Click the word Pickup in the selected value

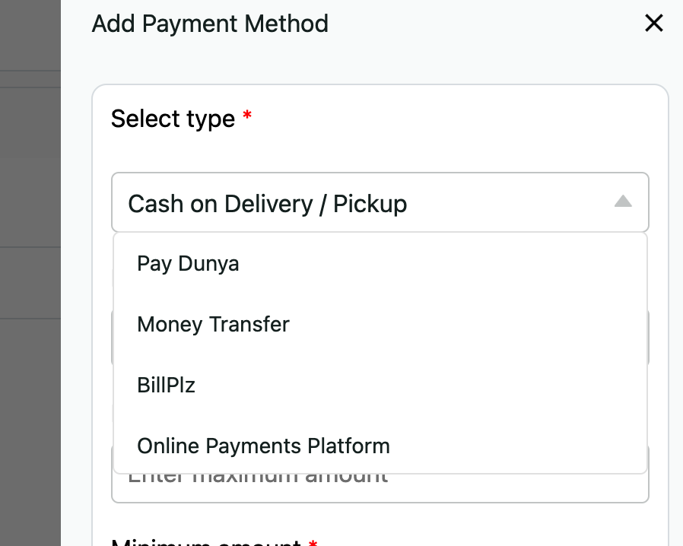tap(370, 204)
